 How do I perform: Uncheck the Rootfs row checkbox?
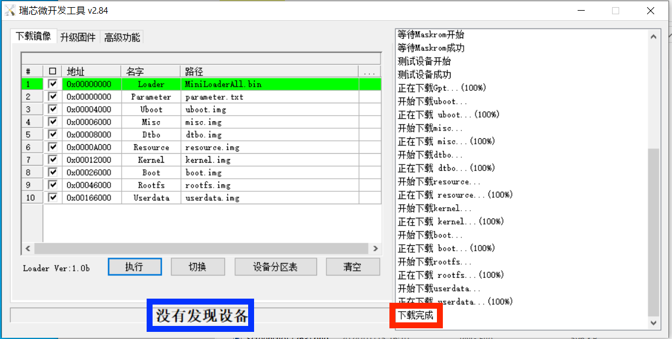[53, 185]
